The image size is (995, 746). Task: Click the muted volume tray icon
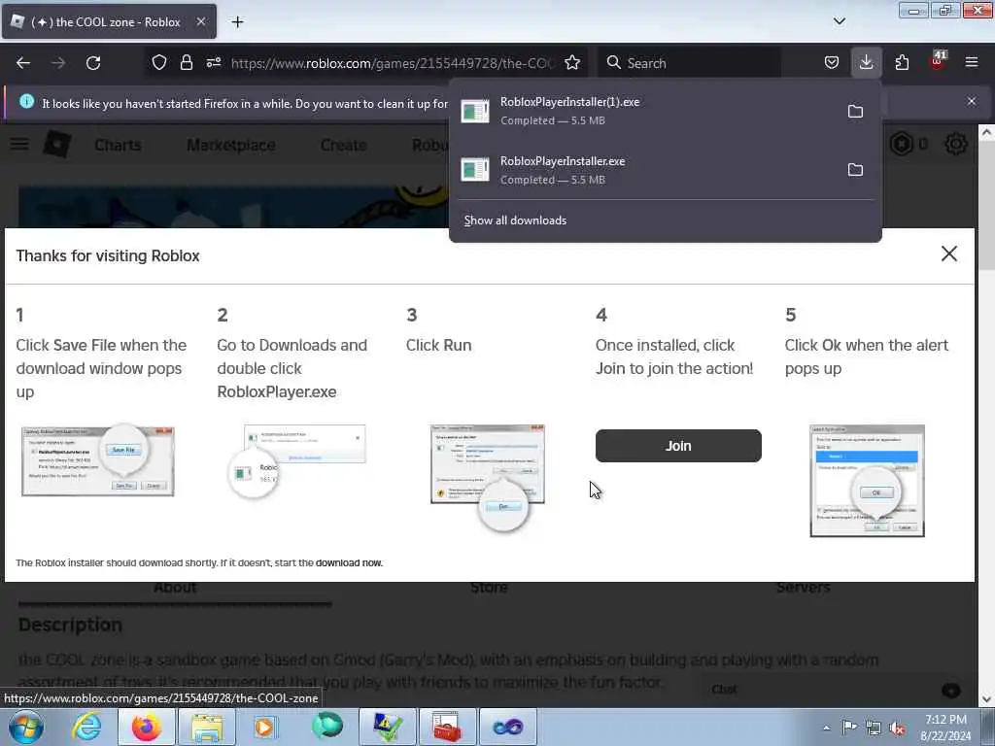coord(897,729)
